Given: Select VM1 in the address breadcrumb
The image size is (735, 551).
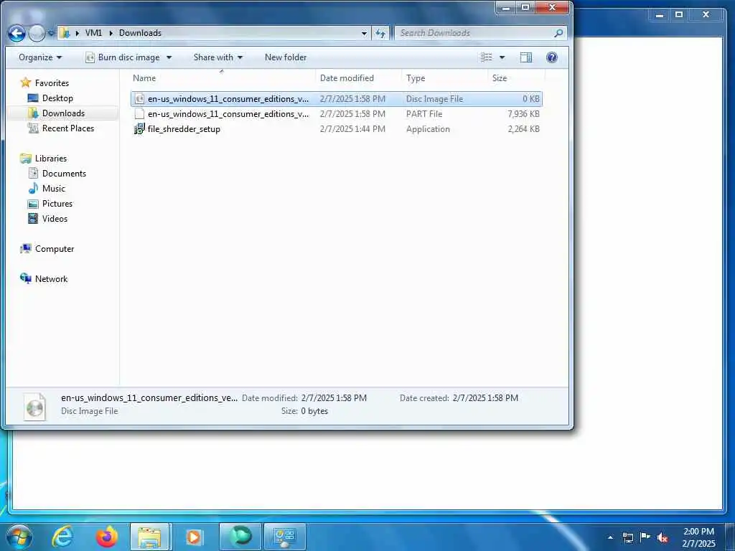Looking at the screenshot, I should 93,33.
